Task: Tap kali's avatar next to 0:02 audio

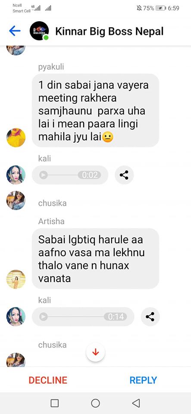Action: tap(16, 175)
